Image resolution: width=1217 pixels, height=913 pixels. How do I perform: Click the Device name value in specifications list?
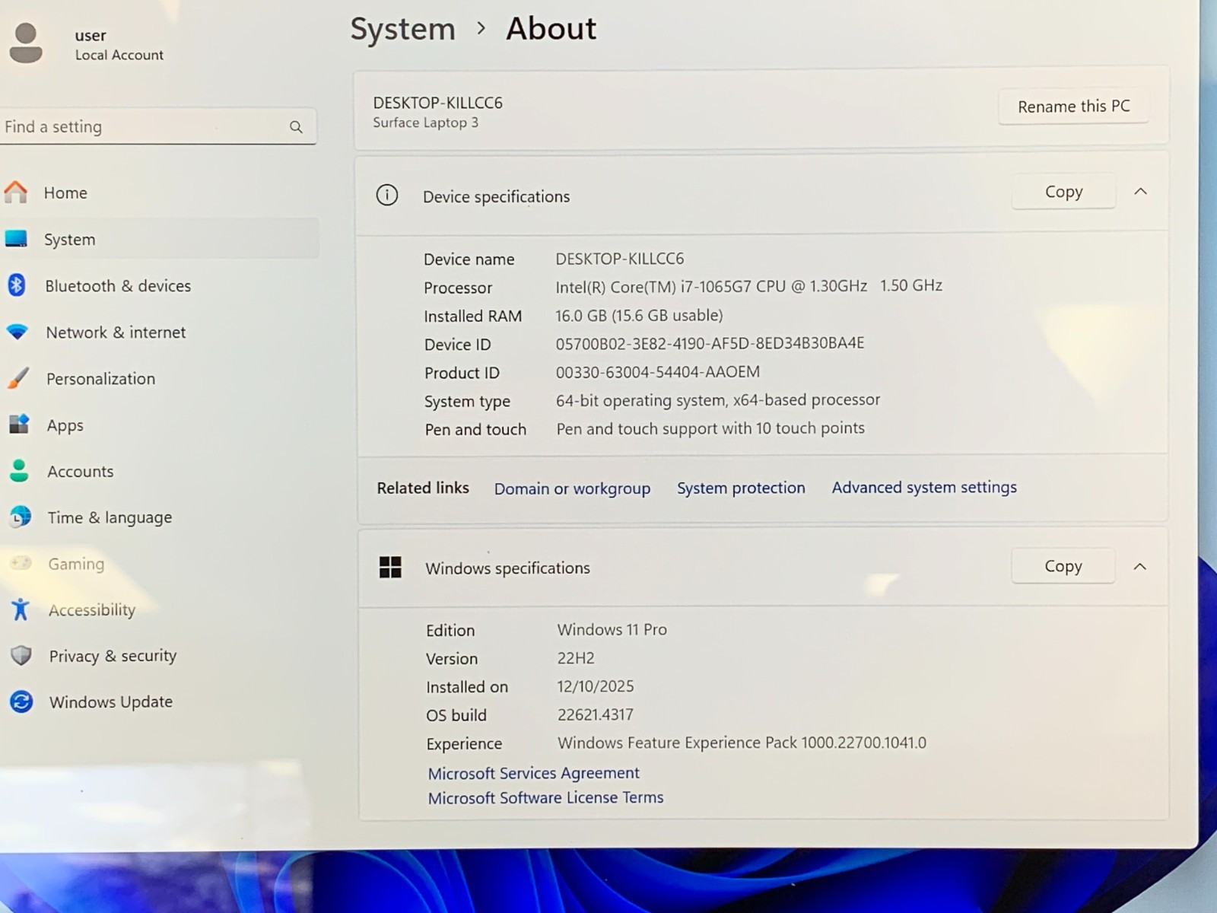(620, 259)
